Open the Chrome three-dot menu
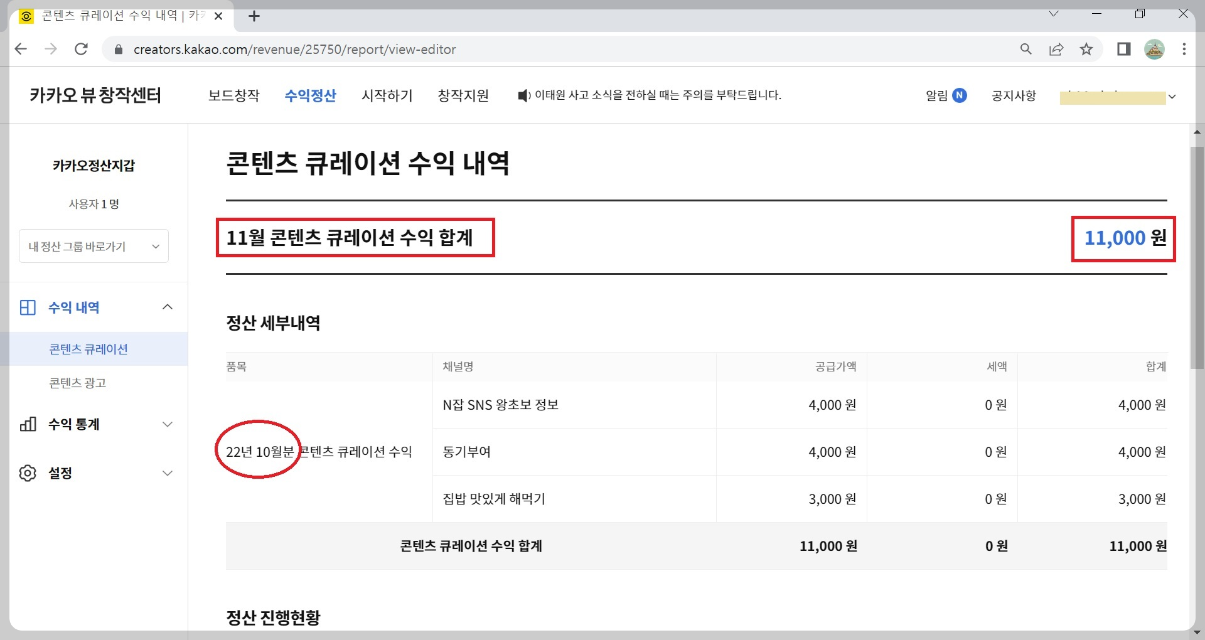The width and height of the screenshot is (1205, 640). tap(1184, 49)
